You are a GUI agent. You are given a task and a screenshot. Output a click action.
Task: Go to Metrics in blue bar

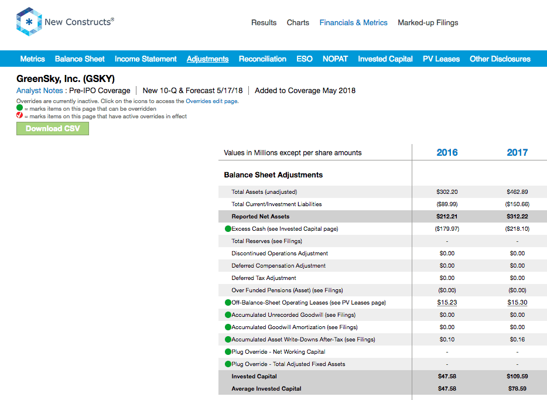coord(32,59)
